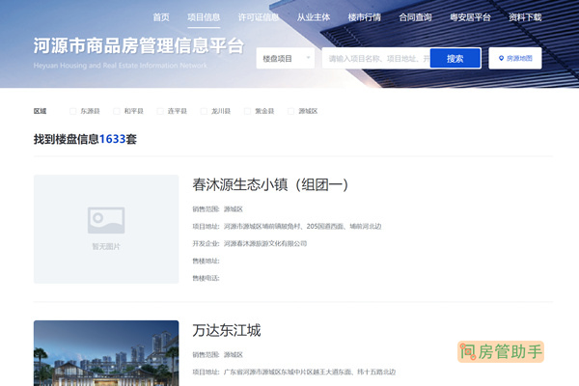The height and width of the screenshot is (386, 579).
Task: Click the site title 河源市商品房管理信息平台
Action: 139,45
